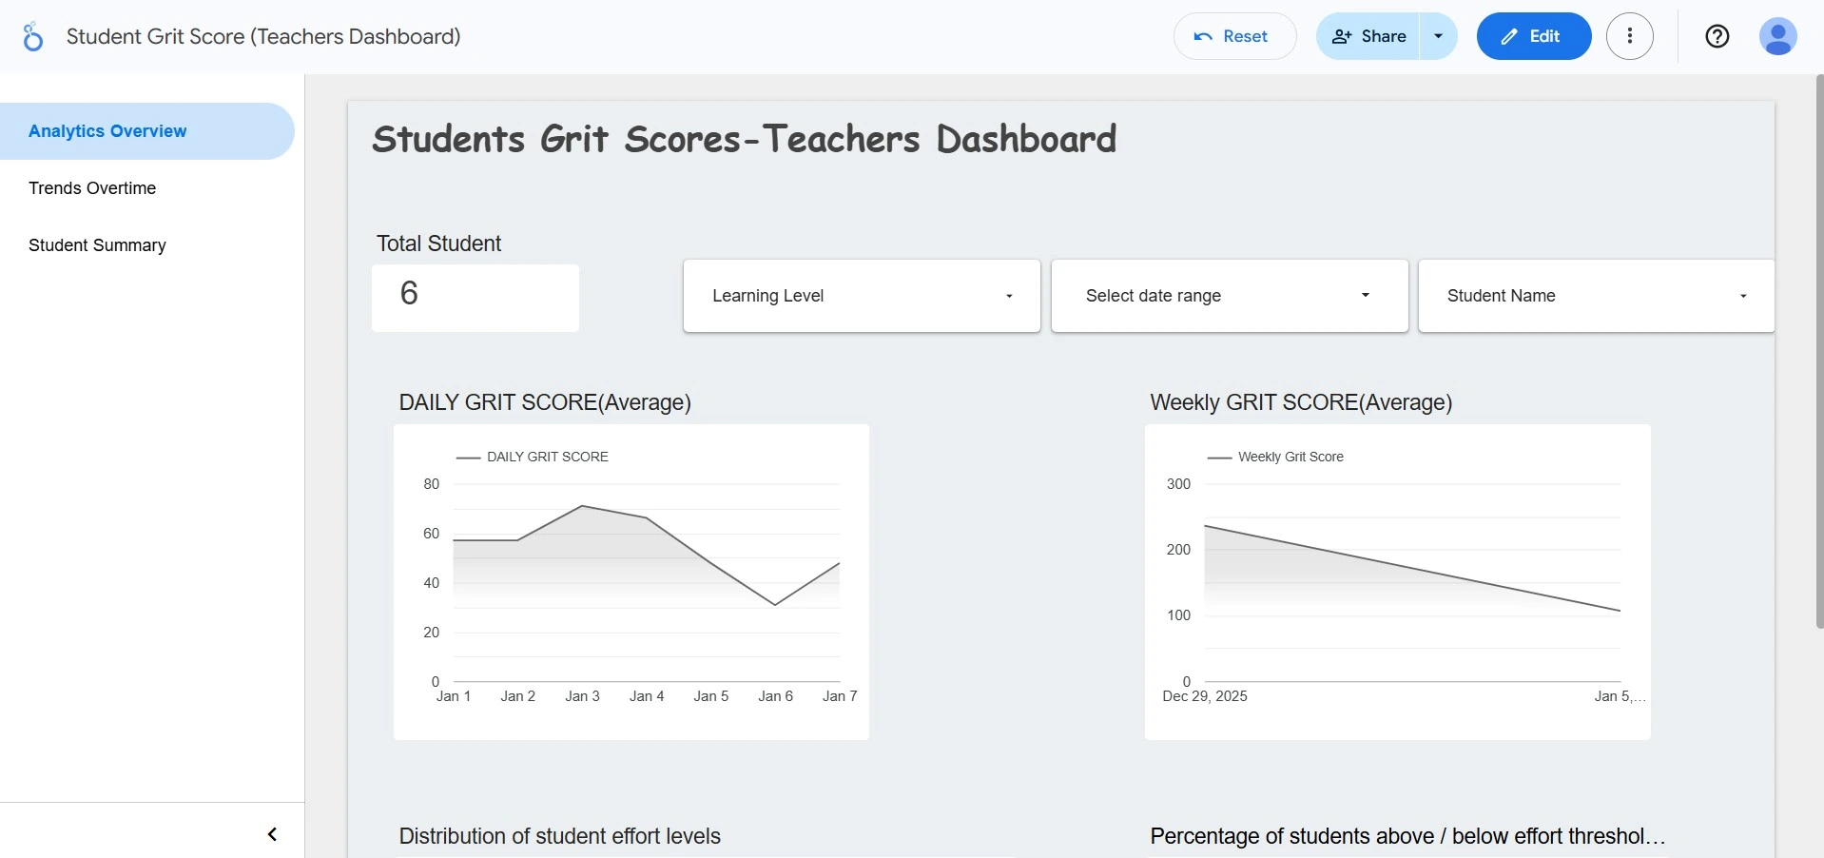Open the Select date range dropdown

click(1229, 296)
